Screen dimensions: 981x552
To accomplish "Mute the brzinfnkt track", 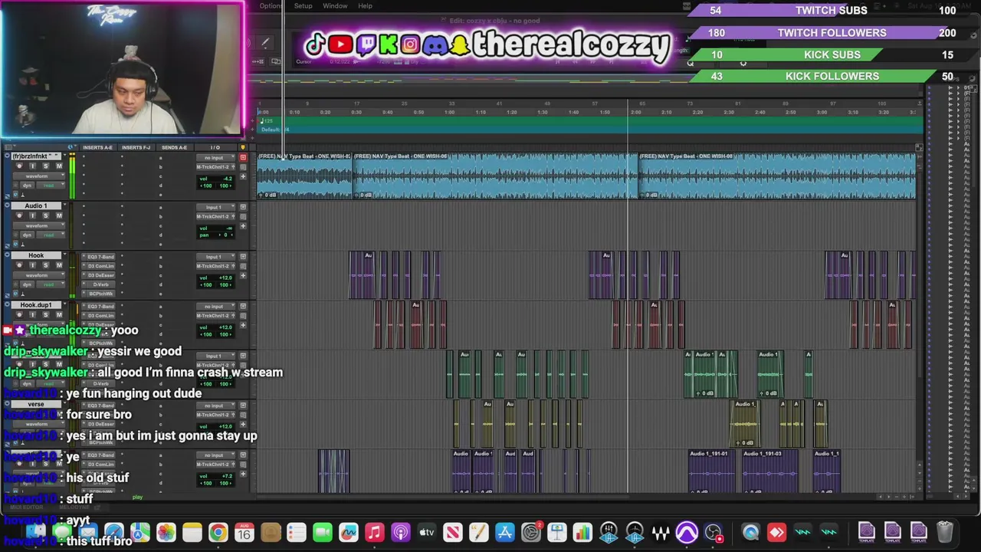I will coord(58,166).
